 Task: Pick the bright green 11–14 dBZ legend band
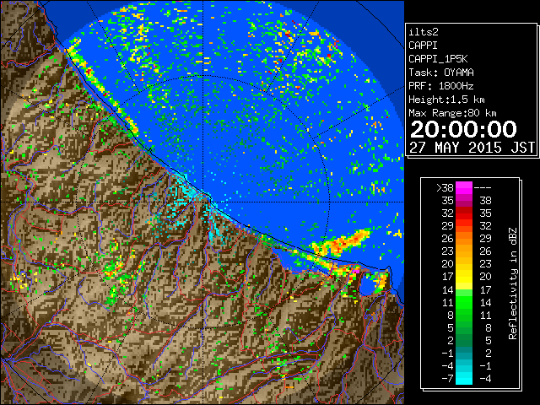(464, 302)
